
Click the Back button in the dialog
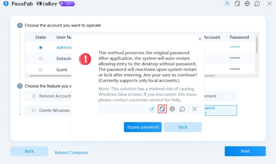point(183,127)
